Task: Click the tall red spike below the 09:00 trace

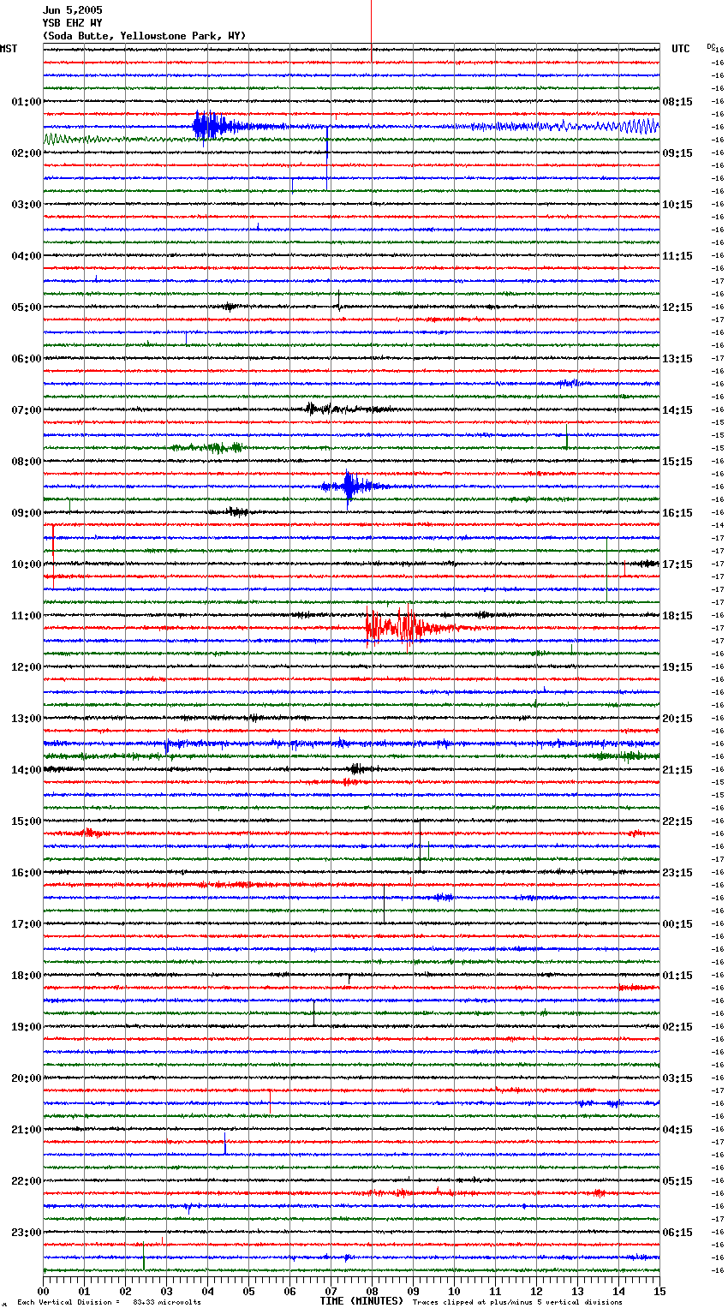Action: pos(53,557)
